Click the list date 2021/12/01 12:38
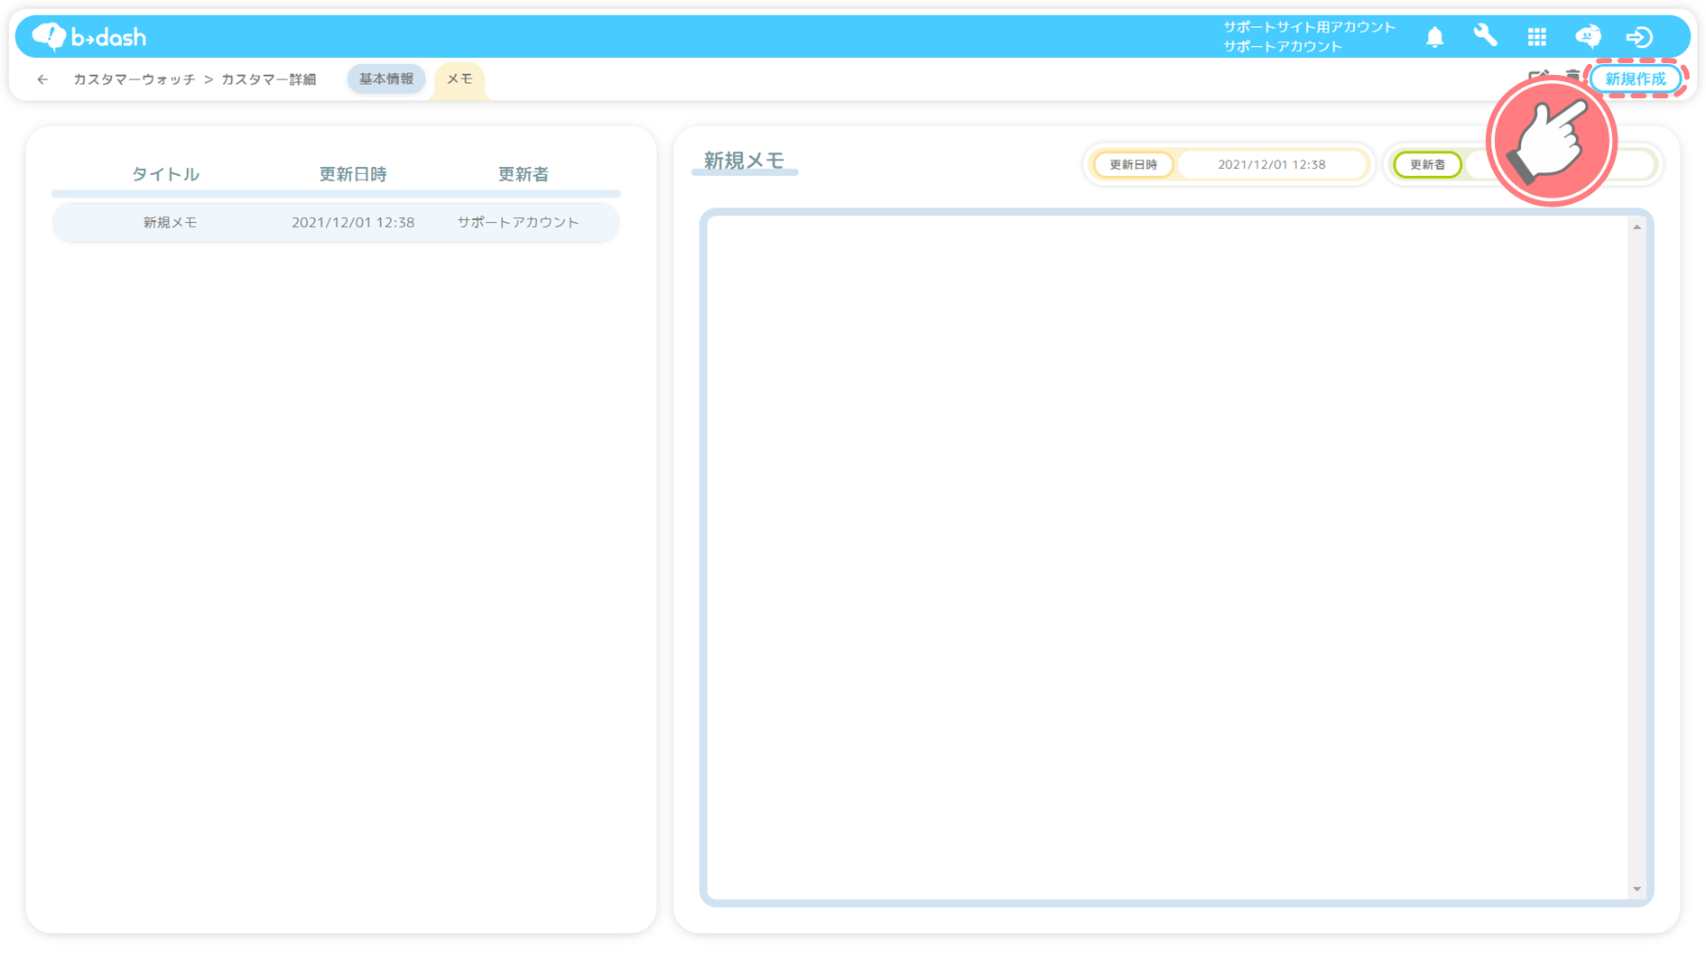This screenshot has height=959, width=1706. (x=353, y=223)
